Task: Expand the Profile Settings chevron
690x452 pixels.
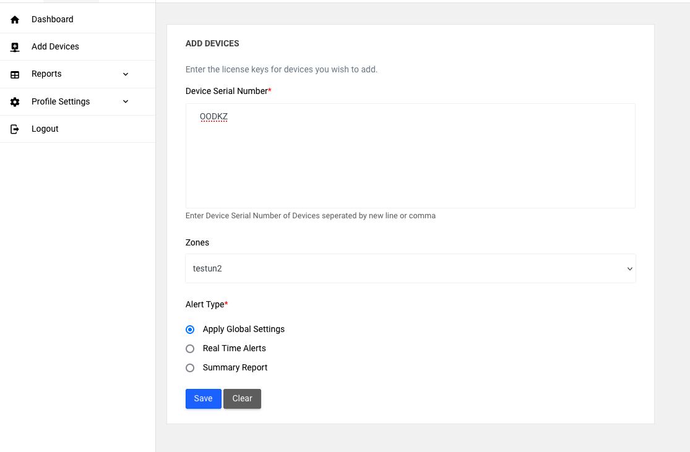Action: (126, 101)
